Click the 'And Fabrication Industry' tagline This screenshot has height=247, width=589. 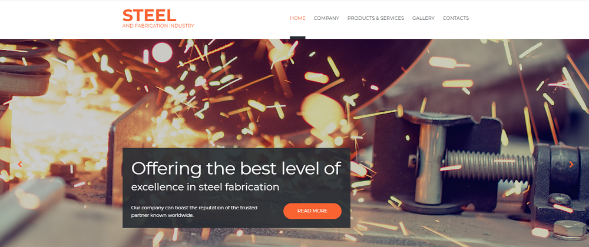click(x=158, y=26)
